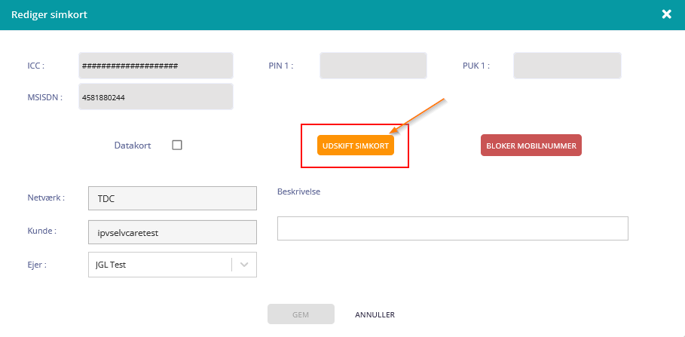Click the UDSKIFT SIMKORT button
The height and width of the screenshot is (337, 685).
[x=356, y=146]
